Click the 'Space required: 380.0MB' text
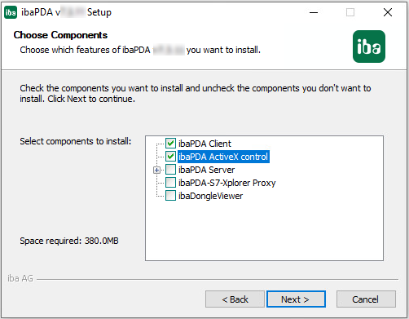 pos(69,241)
